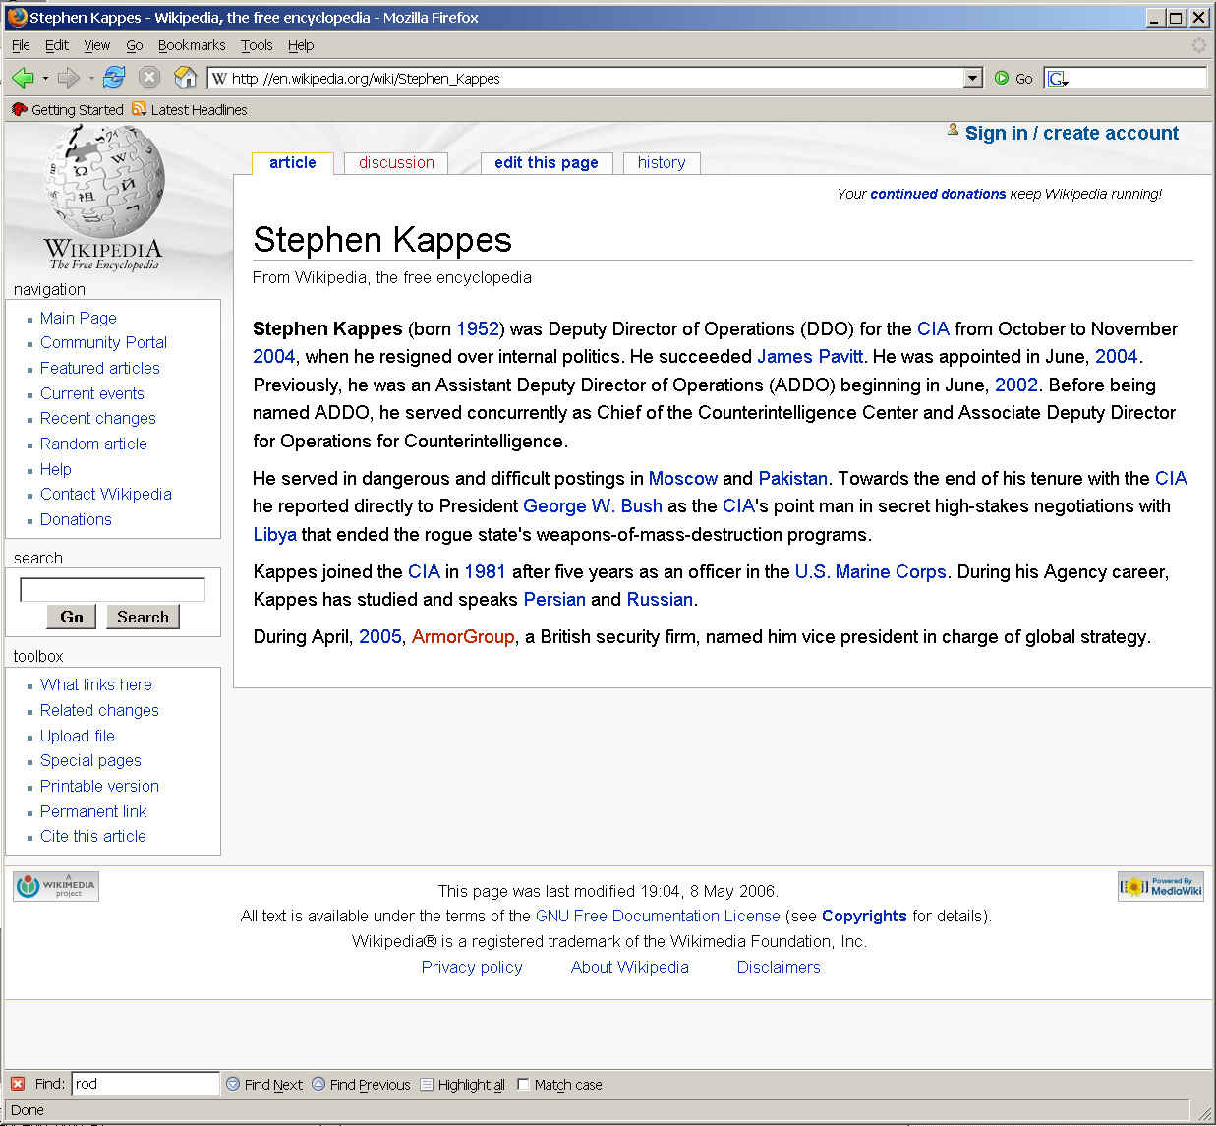Click the Wikipedia globe logo
The image size is (1216, 1126).
(103, 184)
